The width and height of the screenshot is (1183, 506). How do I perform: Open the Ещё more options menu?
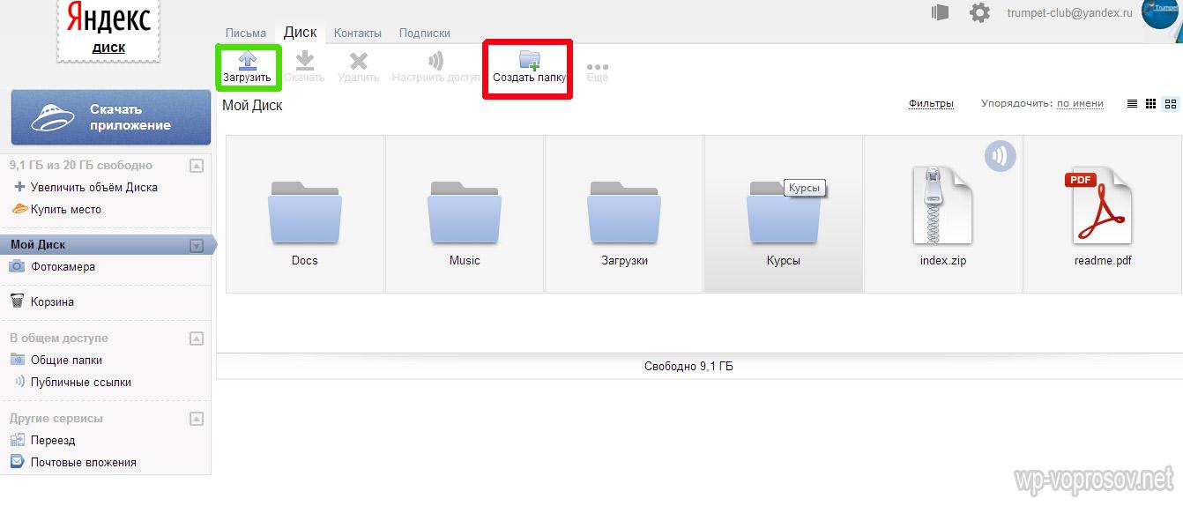point(597,67)
